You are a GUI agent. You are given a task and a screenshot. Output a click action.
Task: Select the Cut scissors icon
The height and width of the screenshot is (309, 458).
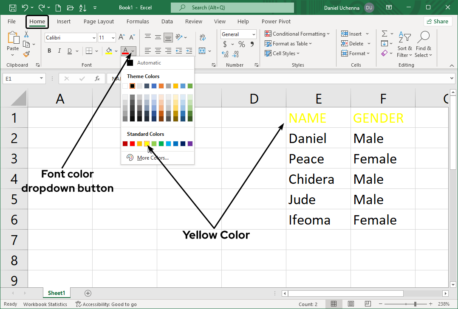tap(26, 34)
